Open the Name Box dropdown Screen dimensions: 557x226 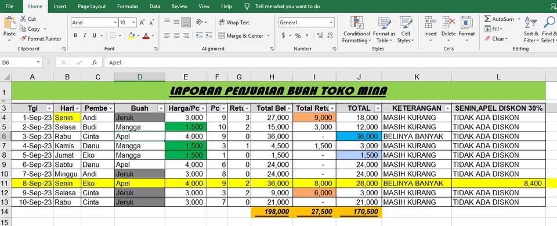click(x=38, y=63)
